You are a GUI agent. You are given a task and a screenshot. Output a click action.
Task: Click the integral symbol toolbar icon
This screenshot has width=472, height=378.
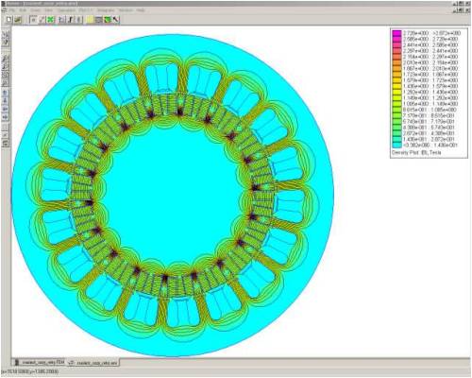coord(70,20)
